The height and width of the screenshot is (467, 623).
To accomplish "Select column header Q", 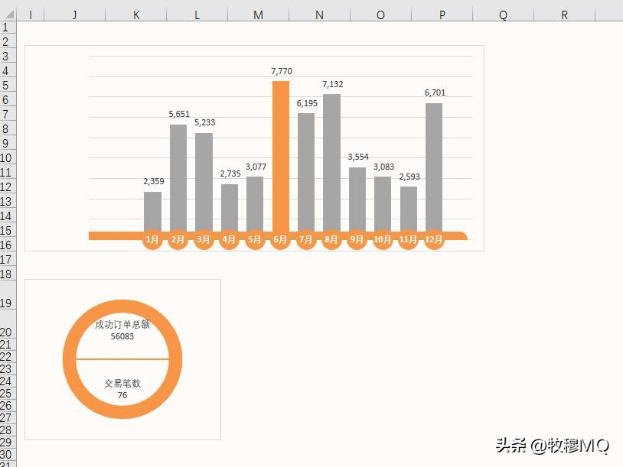I will click(503, 14).
